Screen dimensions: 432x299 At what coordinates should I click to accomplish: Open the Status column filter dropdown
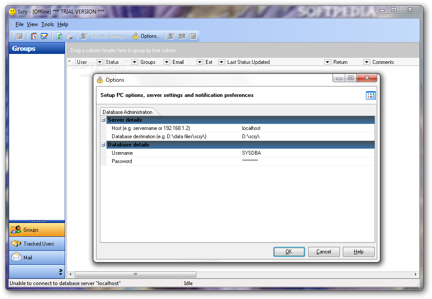click(x=134, y=62)
